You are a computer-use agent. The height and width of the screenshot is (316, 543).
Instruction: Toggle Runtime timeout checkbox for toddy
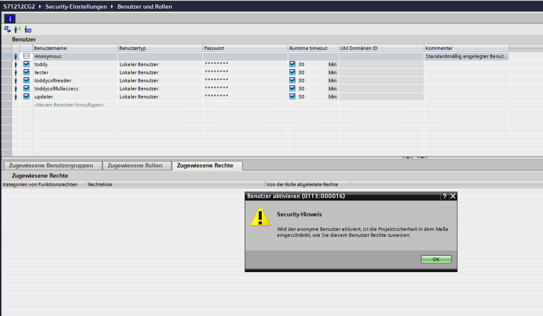[x=292, y=64]
